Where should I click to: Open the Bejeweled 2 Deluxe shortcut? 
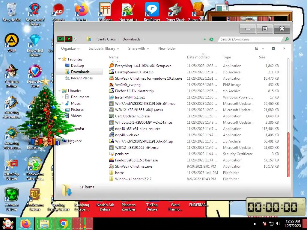[35, 14]
